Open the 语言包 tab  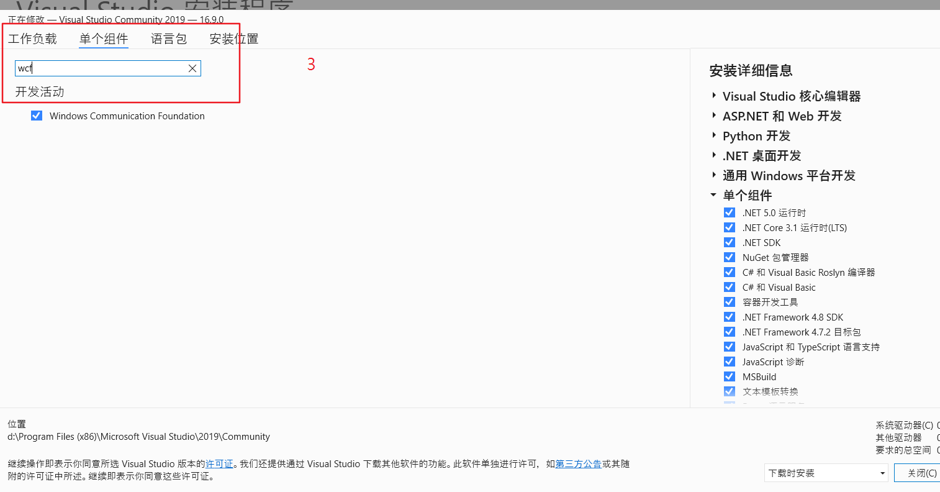(169, 39)
